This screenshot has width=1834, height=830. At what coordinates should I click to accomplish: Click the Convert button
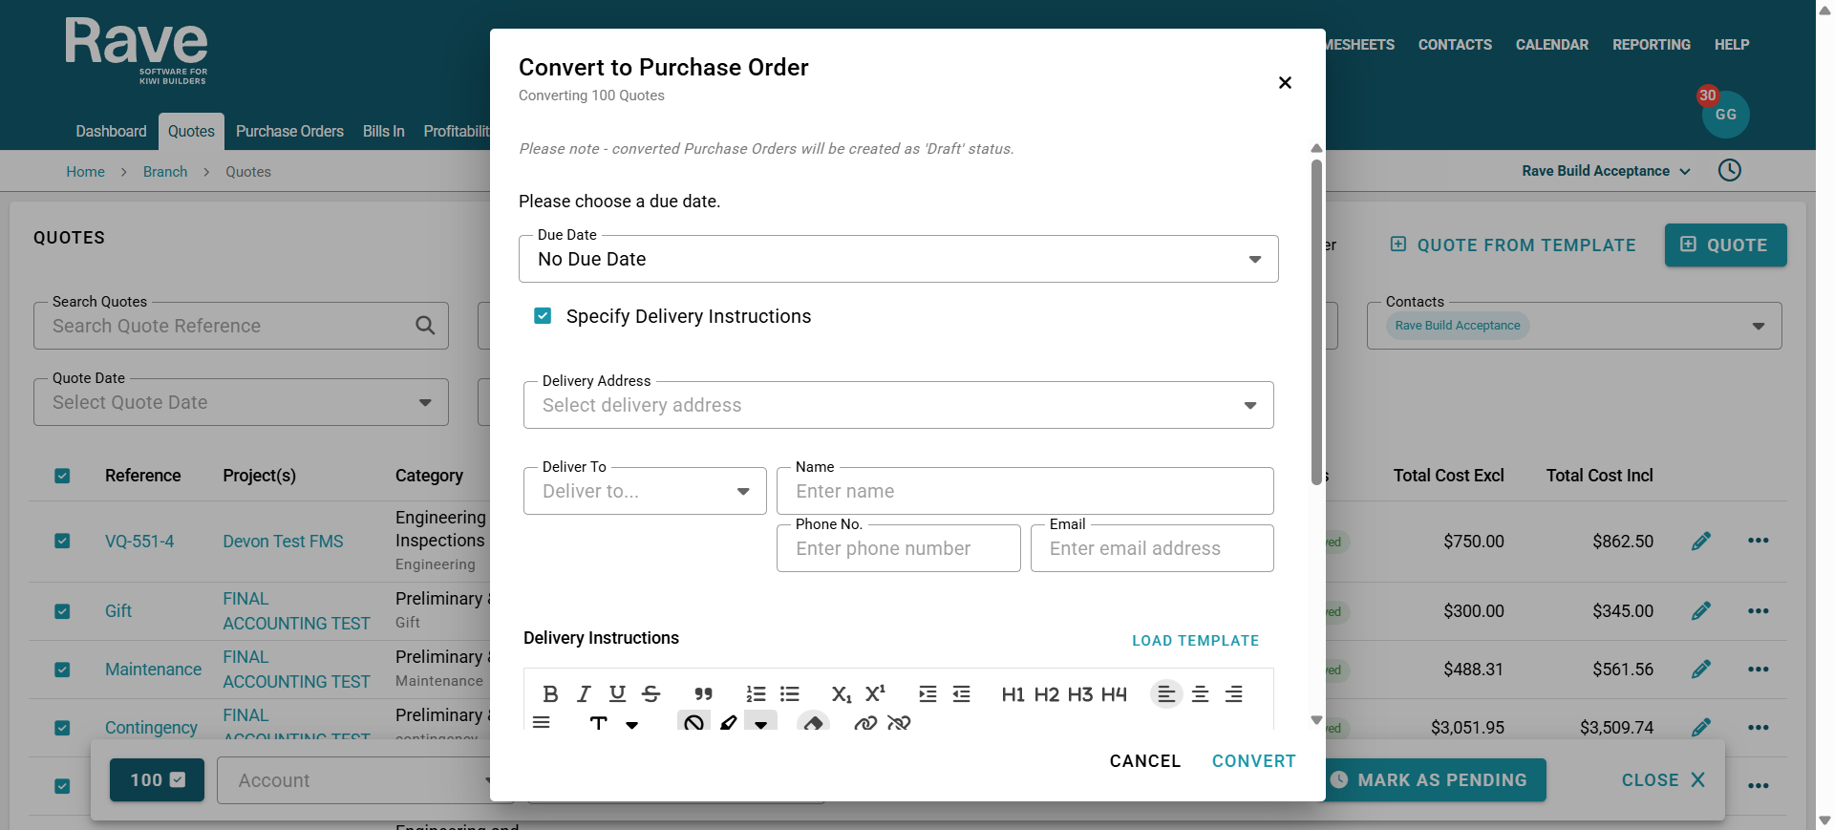(x=1253, y=761)
